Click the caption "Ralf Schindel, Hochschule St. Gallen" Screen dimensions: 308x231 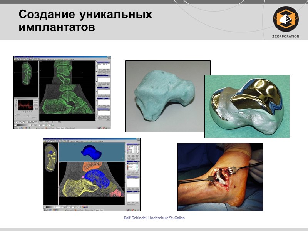pyautogui.click(x=154, y=218)
